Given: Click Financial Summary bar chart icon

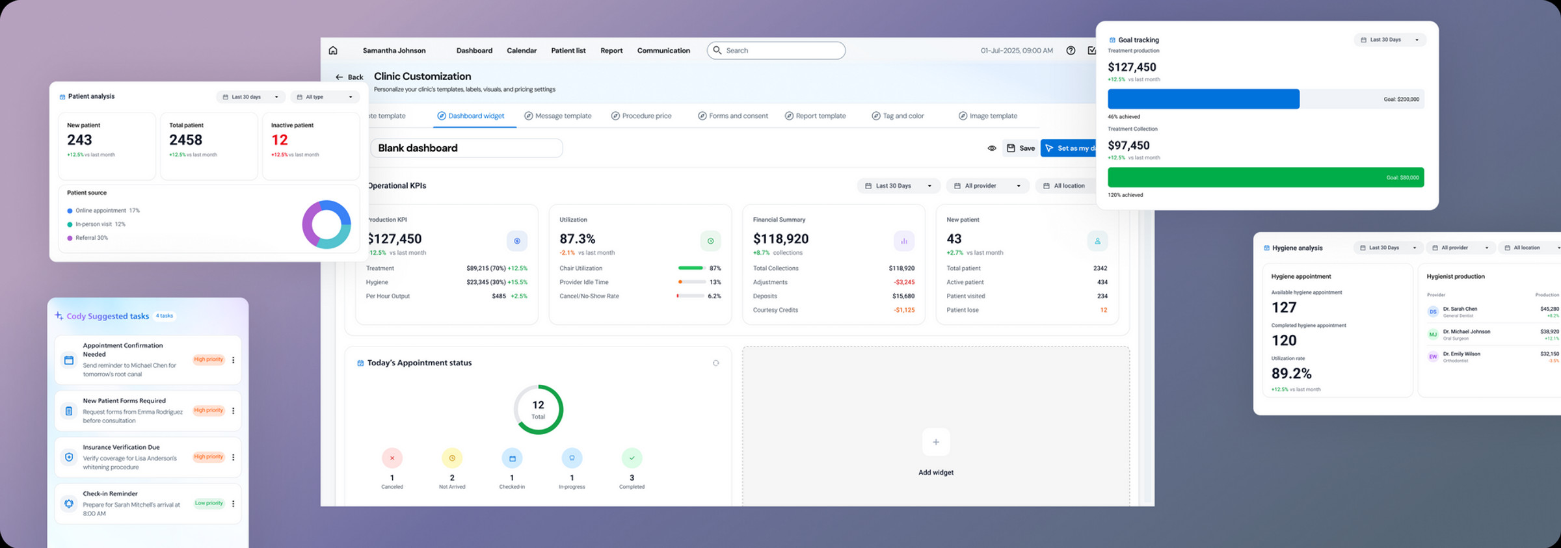Looking at the screenshot, I should tap(904, 241).
